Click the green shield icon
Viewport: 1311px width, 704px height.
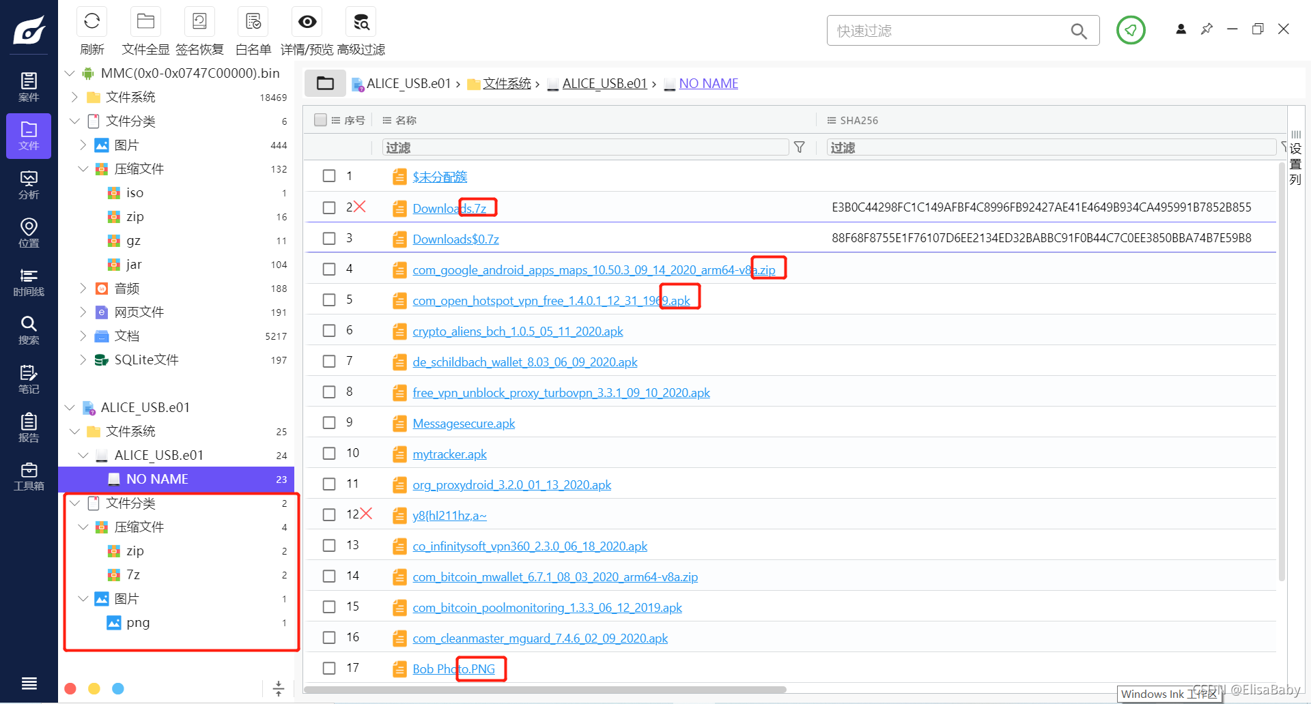[x=1131, y=30]
